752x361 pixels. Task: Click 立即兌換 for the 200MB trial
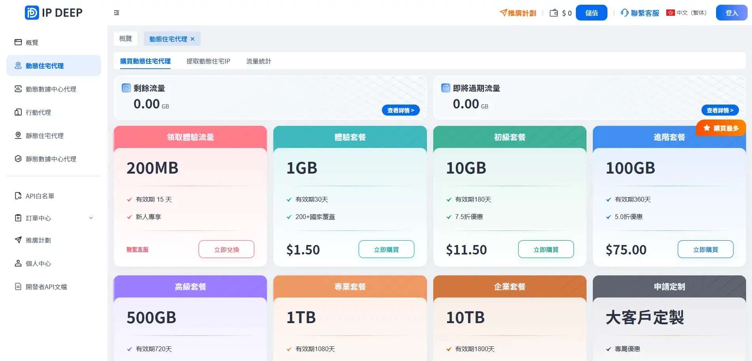point(226,249)
